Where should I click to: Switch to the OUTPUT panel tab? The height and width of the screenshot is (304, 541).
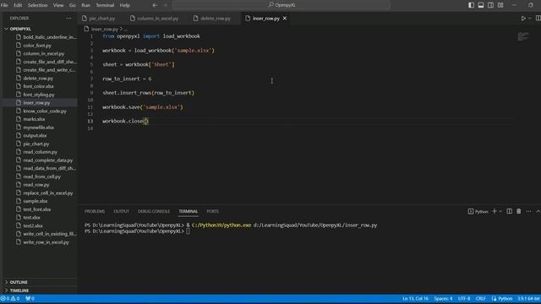coord(121,211)
